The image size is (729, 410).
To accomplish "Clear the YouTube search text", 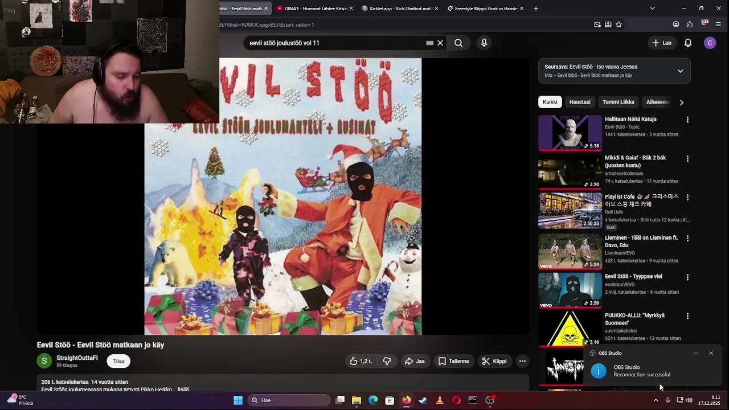I will pyautogui.click(x=440, y=43).
